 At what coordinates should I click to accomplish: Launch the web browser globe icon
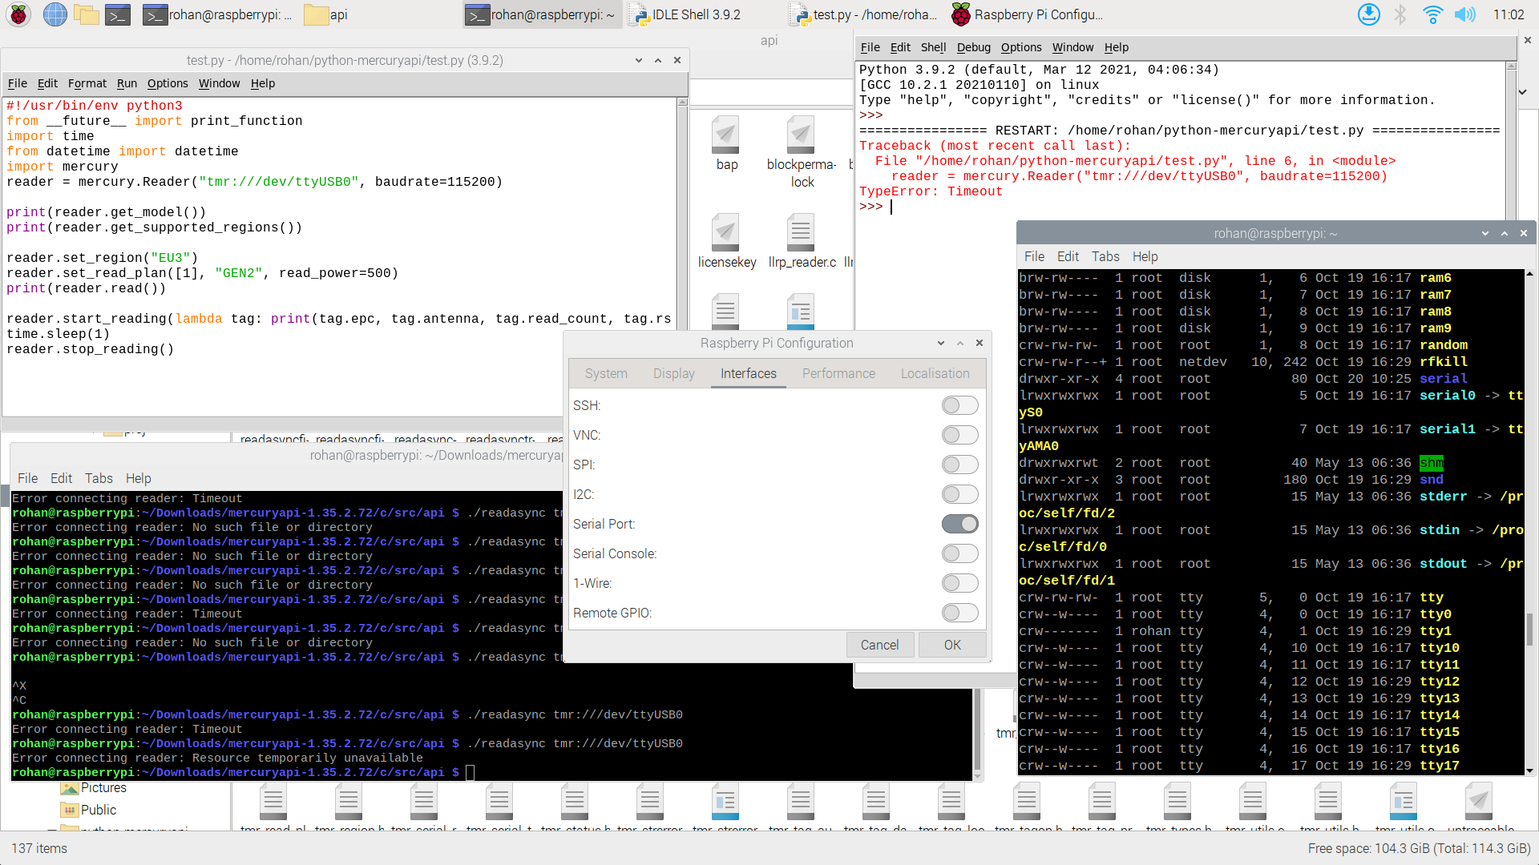click(x=55, y=14)
